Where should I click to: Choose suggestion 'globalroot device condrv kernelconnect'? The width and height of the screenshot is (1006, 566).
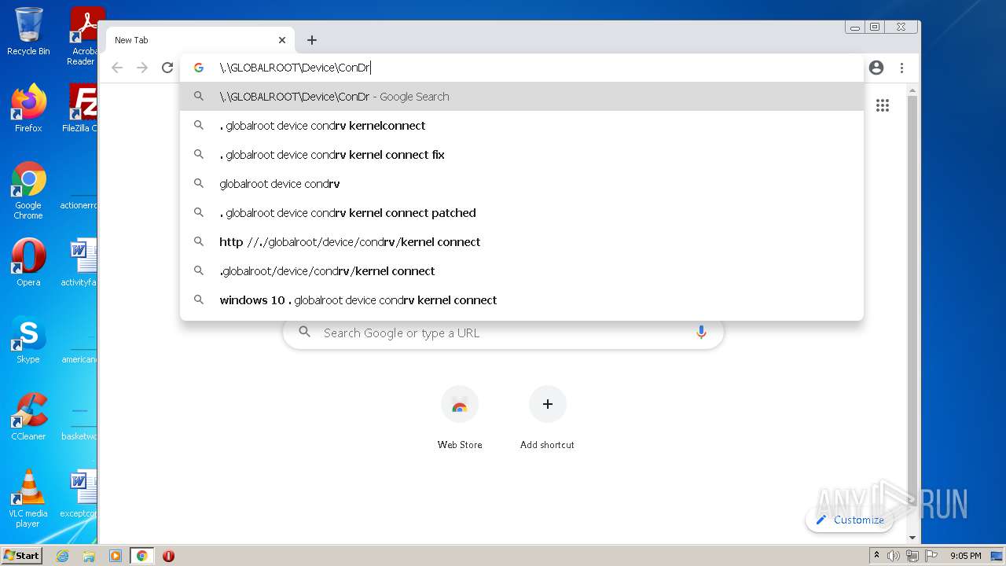tap(522, 126)
